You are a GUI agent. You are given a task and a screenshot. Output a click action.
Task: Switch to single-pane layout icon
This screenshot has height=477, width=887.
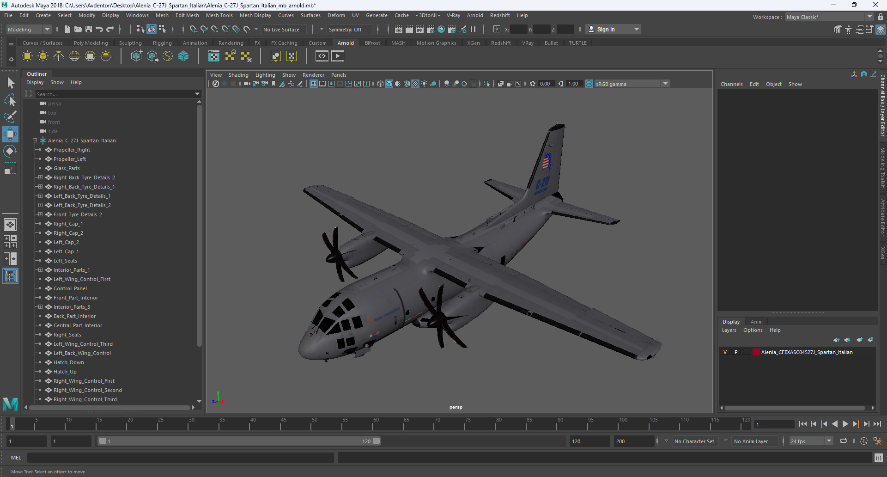(10, 225)
